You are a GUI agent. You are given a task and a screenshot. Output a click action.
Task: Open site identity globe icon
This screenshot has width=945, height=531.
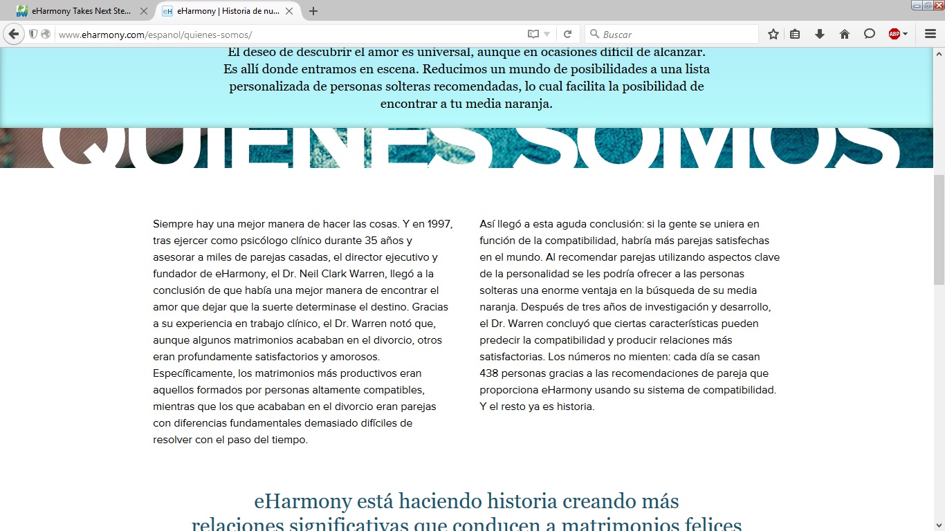(46, 34)
